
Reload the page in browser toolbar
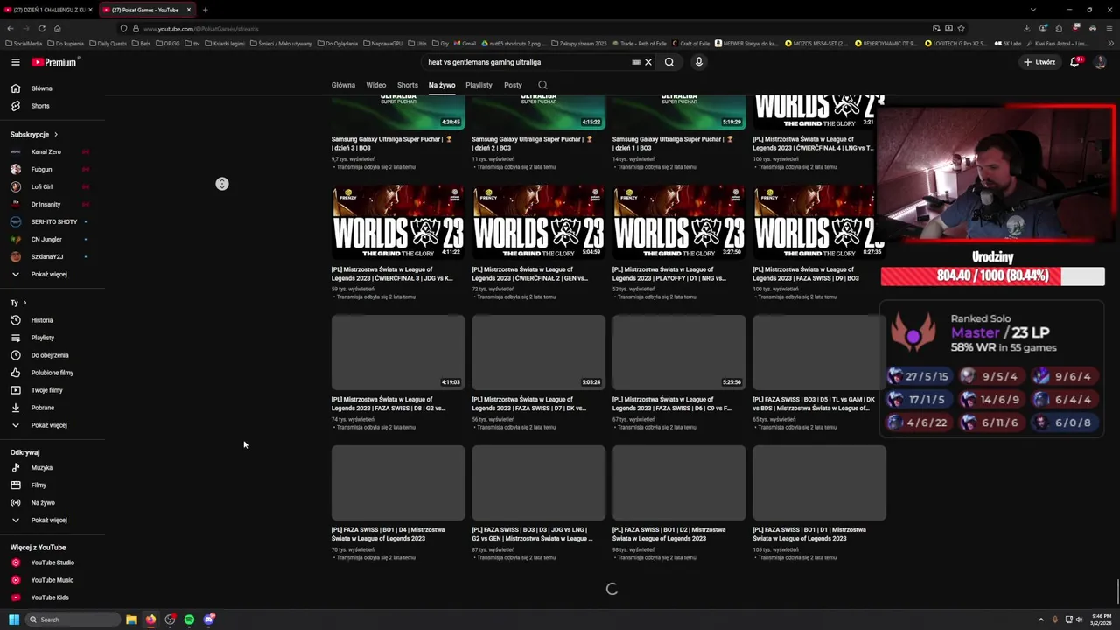coord(41,28)
